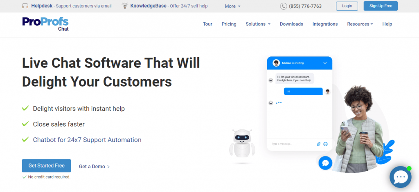Click the ProProfs Chat logo
Image resolution: width=419 pixels, height=192 pixels.
[45, 24]
